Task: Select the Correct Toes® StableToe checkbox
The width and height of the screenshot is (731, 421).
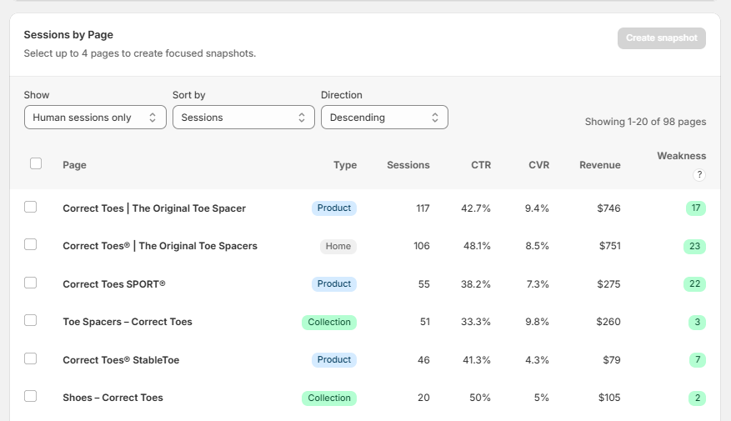Action: pyautogui.click(x=30, y=359)
